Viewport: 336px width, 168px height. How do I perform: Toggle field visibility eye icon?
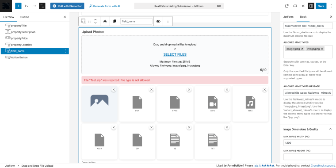pyautogui.click(x=158, y=21)
